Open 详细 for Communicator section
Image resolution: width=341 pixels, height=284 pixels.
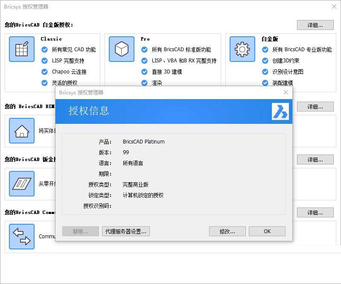(x=315, y=213)
